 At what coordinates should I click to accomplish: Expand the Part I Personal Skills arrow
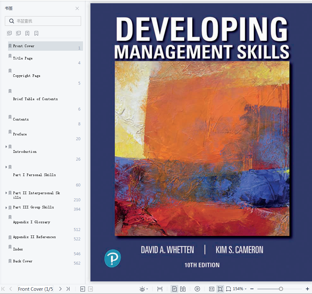point(6,167)
